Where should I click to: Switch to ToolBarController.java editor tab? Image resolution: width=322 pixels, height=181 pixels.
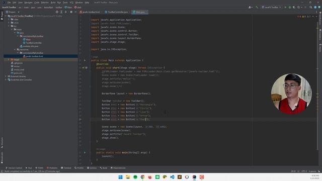pyautogui.click(x=117, y=12)
